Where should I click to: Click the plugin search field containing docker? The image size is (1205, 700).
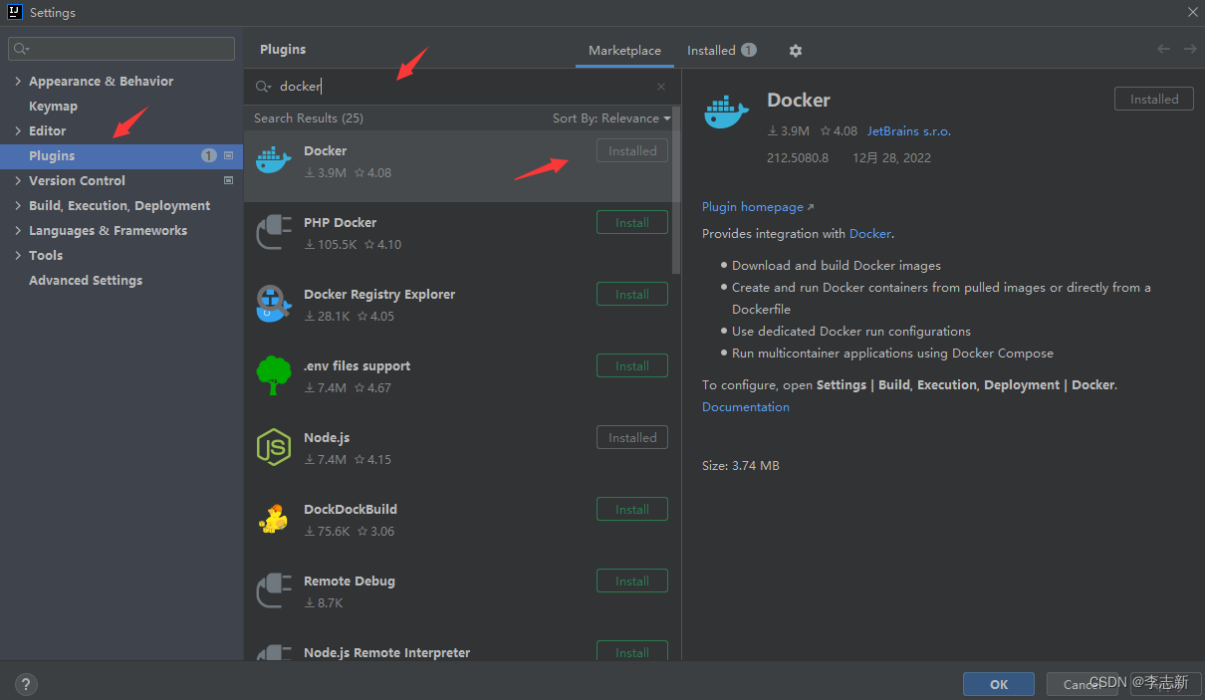click(463, 87)
